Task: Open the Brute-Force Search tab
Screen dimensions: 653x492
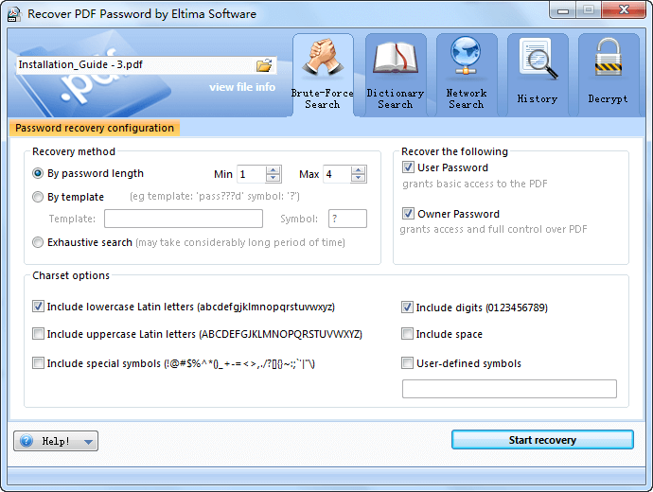Action: tap(323, 75)
